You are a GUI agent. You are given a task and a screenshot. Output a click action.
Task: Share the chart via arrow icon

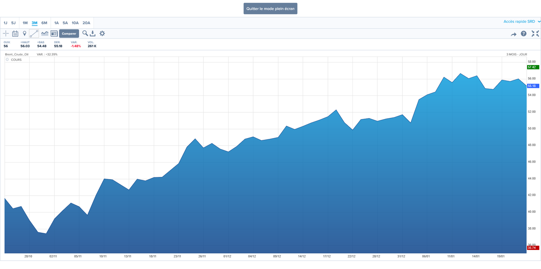[x=514, y=34]
